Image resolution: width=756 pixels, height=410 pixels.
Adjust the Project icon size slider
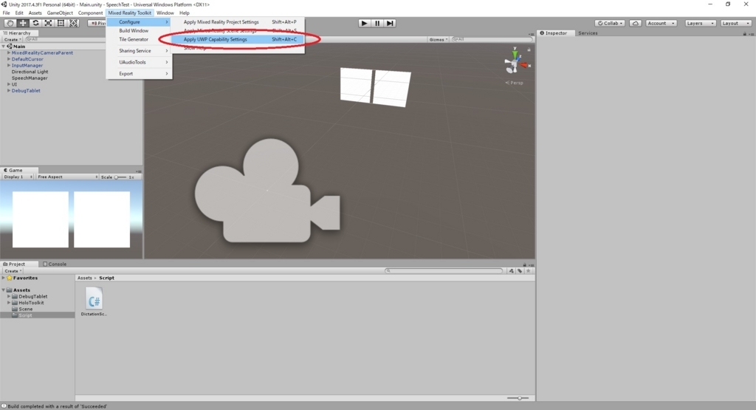(518, 398)
